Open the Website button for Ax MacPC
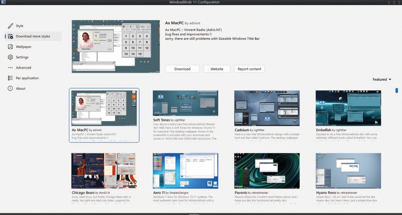 pos(217,69)
